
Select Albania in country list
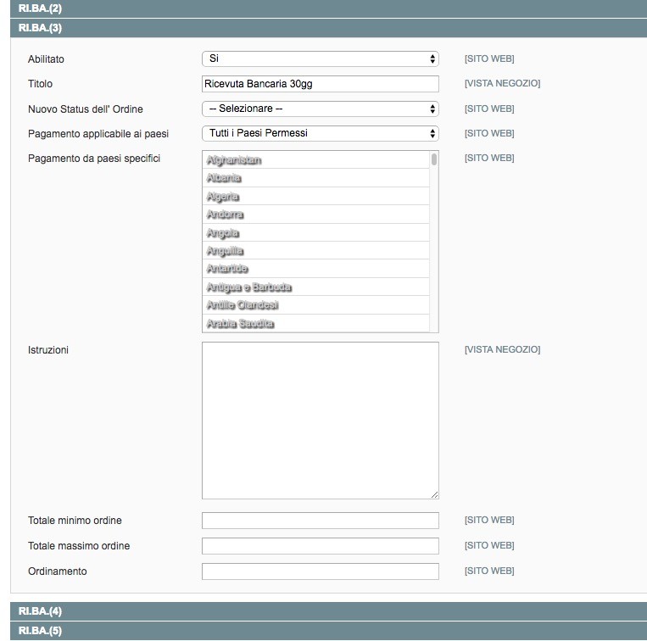tap(315, 178)
